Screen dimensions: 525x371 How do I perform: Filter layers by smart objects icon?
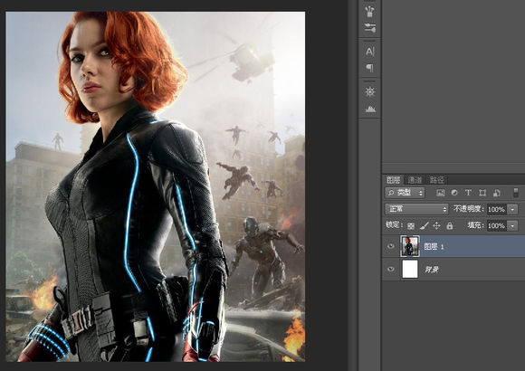click(496, 193)
